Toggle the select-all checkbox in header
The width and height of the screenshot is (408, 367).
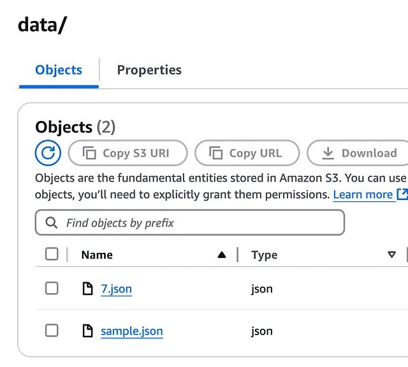click(52, 254)
